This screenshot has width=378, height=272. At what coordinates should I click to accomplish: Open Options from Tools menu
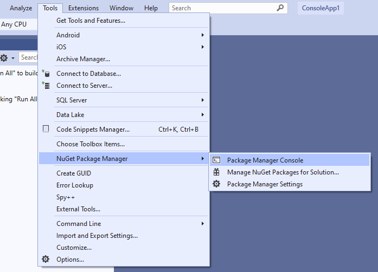pyautogui.click(x=124, y=260)
